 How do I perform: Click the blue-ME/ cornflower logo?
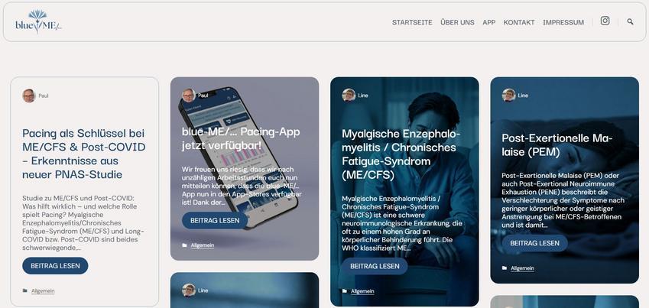point(38,21)
